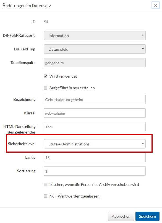
Task: Enable Aufgeführt in neu erstellen checkbox
Action: (46, 88)
